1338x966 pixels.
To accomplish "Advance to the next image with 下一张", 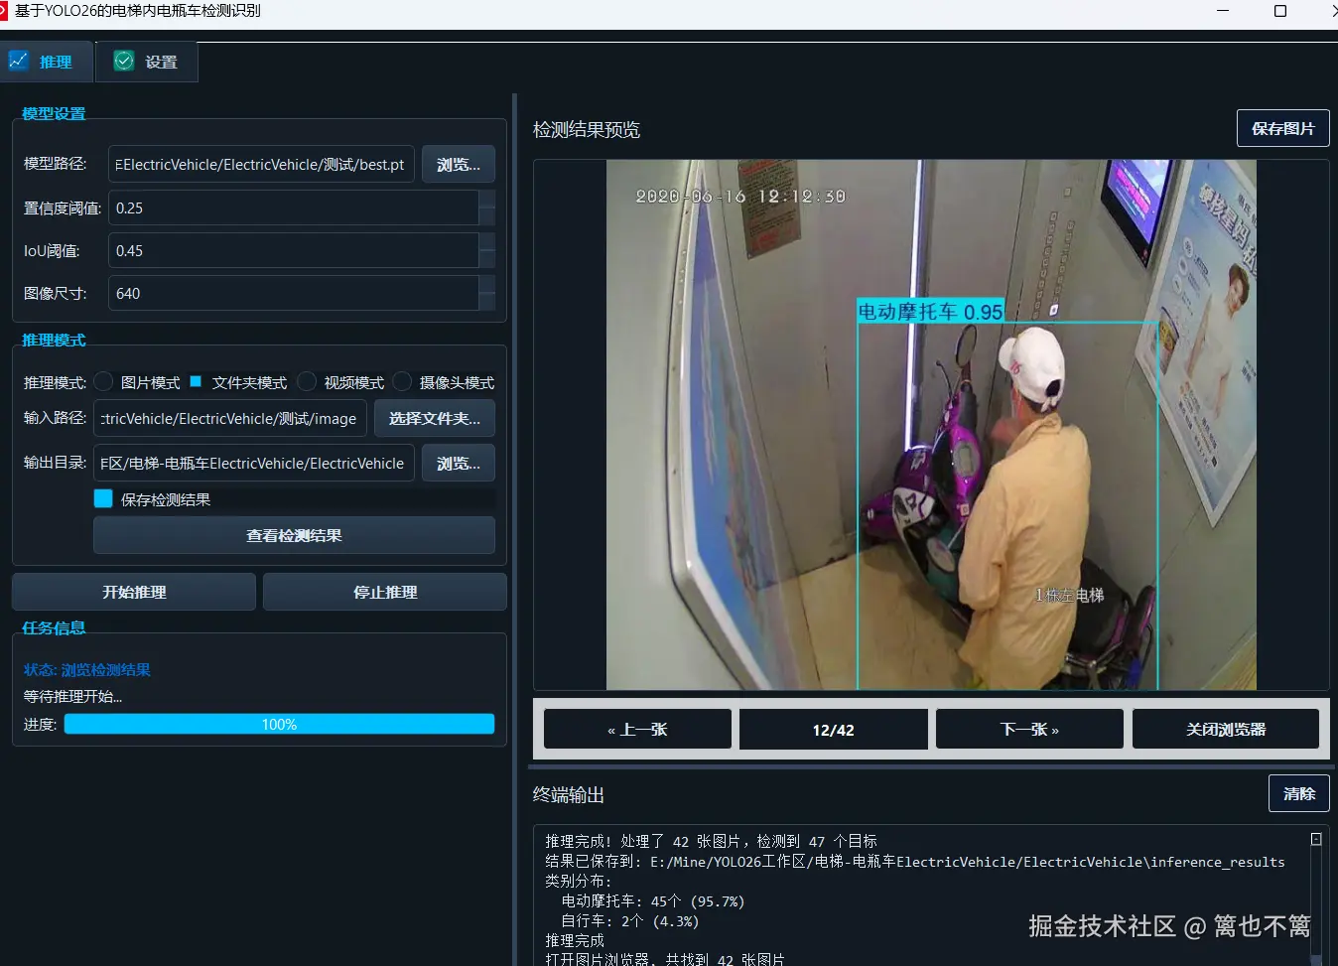I will [x=1029, y=729].
